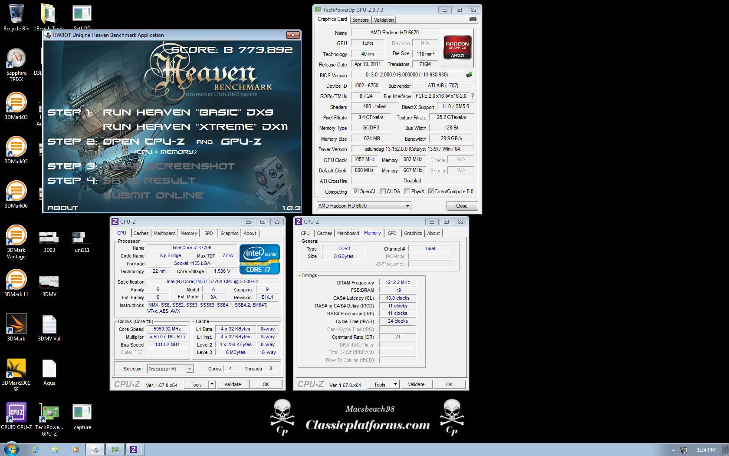
Task: Expand Tools dropdown arrow in CPU-Z Memory window
Action: coord(395,384)
